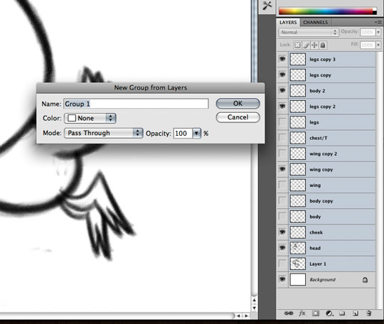
Task: Click the tools icon above the panels
Action: click(x=267, y=6)
